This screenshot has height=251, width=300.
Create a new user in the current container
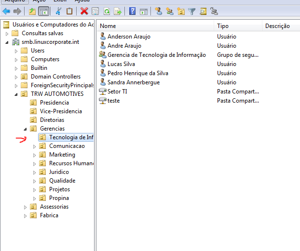(x=158, y=11)
